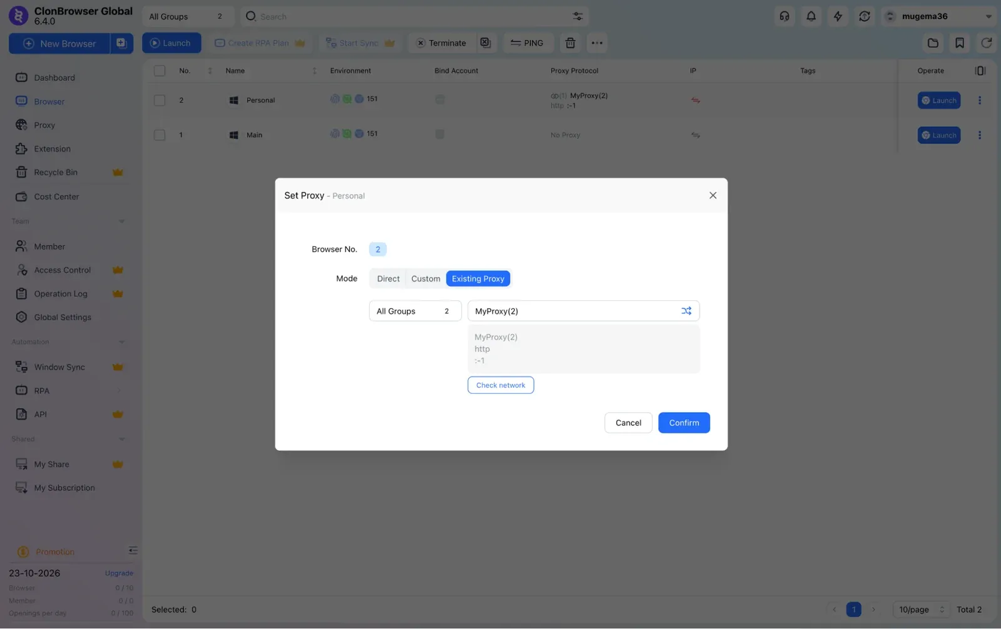
Task: Select Direct mode
Action: click(388, 279)
